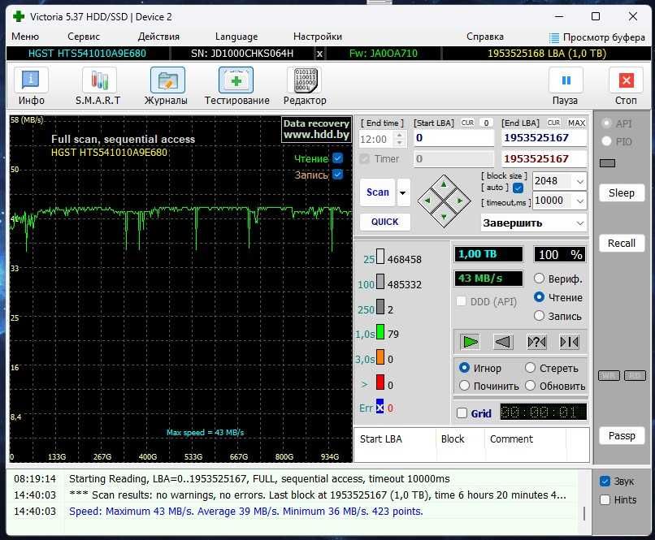
Task: Click the red slow block swatch
Action: click(380, 382)
